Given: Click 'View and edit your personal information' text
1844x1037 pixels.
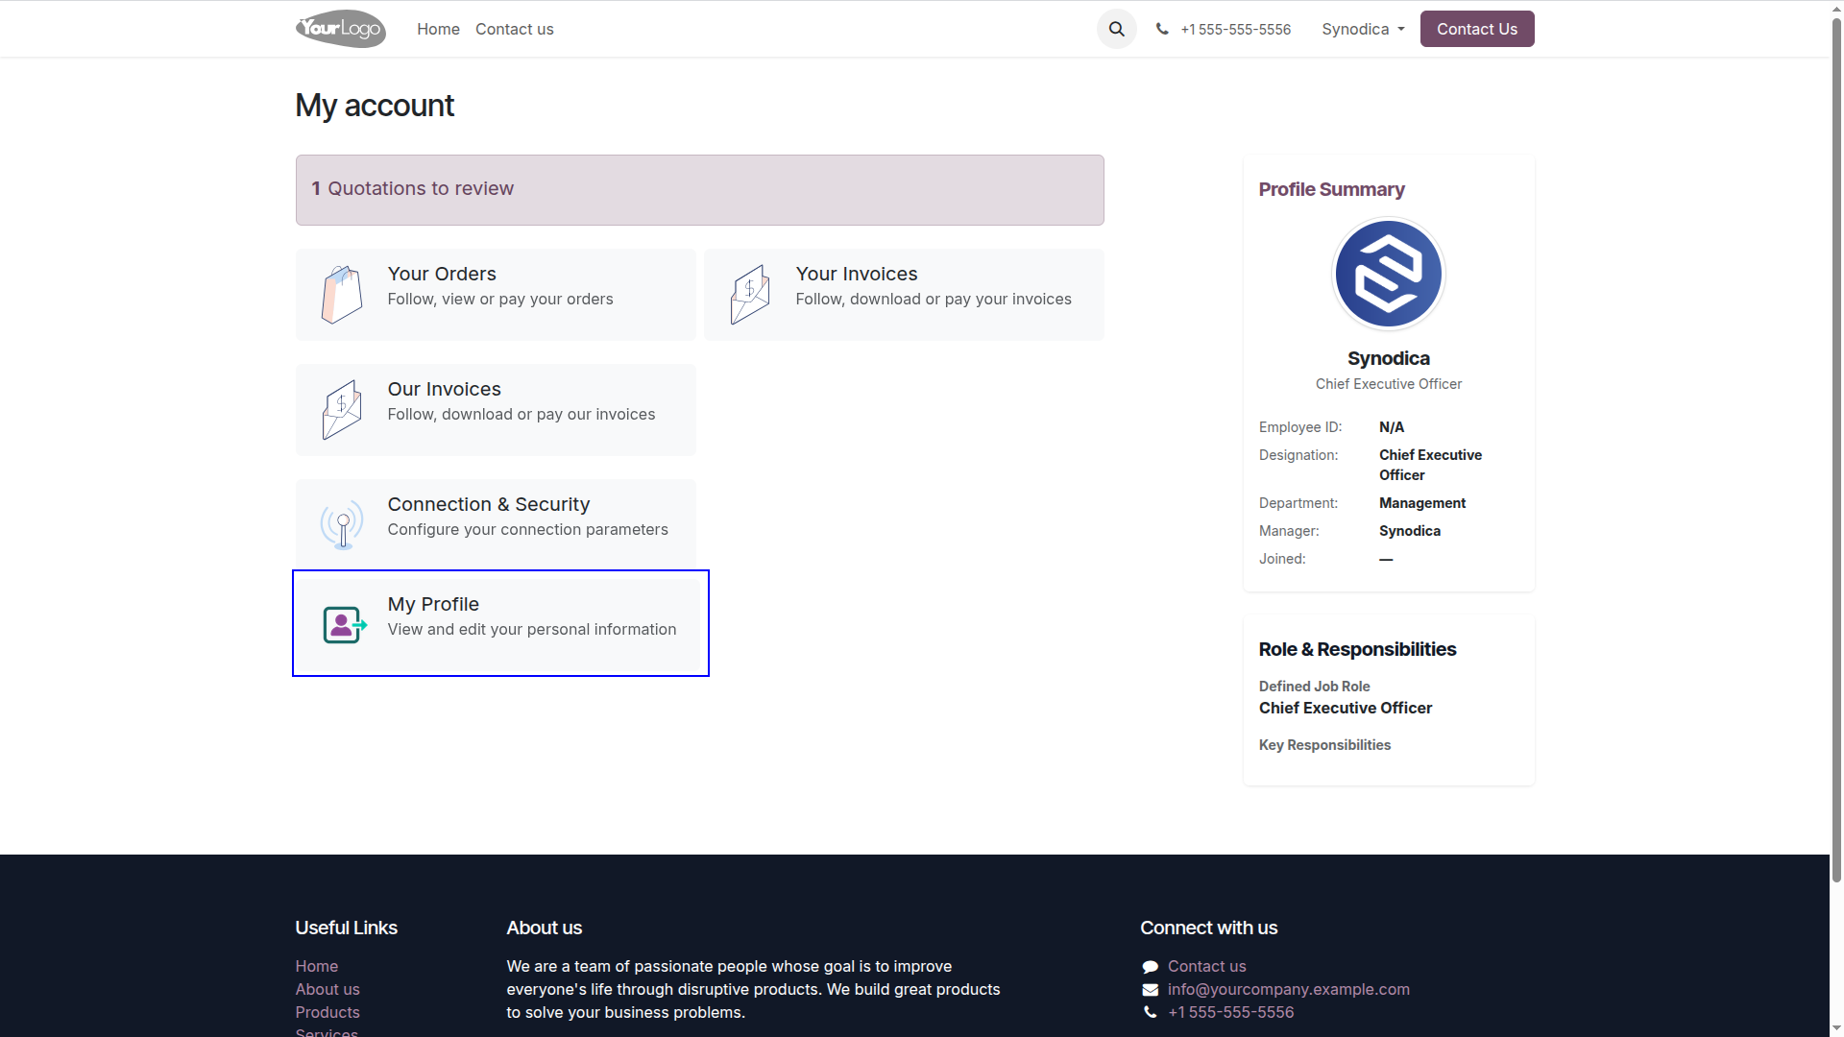Looking at the screenshot, I should click(532, 630).
